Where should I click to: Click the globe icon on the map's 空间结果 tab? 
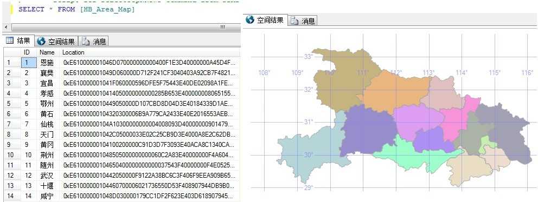[x=250, y=20]
